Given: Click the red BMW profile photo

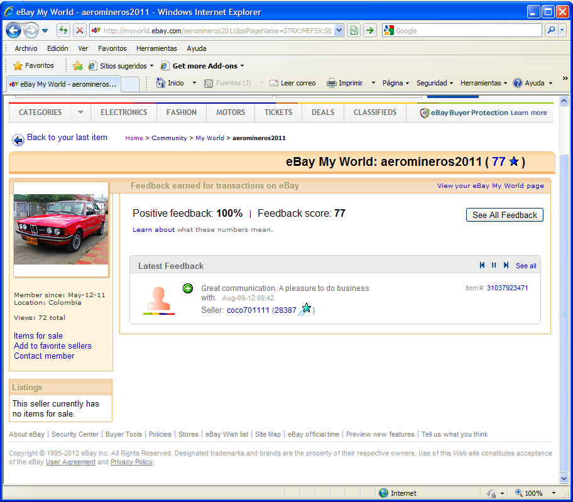Looking at the screenshot, I should coord(61,229).
